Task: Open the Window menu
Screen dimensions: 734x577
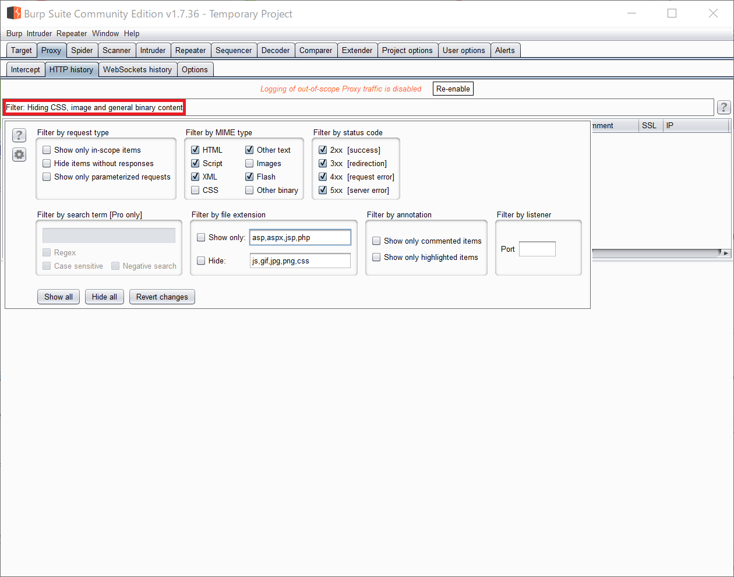Action: coord(105,33)
